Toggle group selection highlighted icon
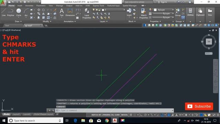This screenshot has width=220, height=124. click(x=183, y=18)
